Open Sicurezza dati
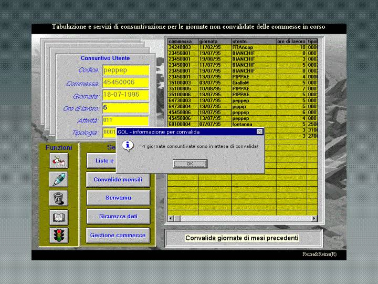The image size is (378, 284). click(x=118, y=216)
